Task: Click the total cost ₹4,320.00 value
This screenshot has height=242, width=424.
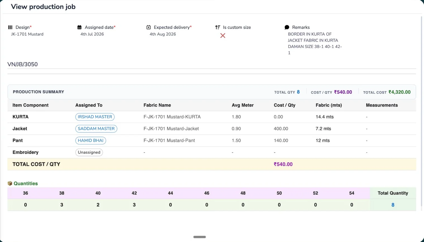Action: point(399,92)
